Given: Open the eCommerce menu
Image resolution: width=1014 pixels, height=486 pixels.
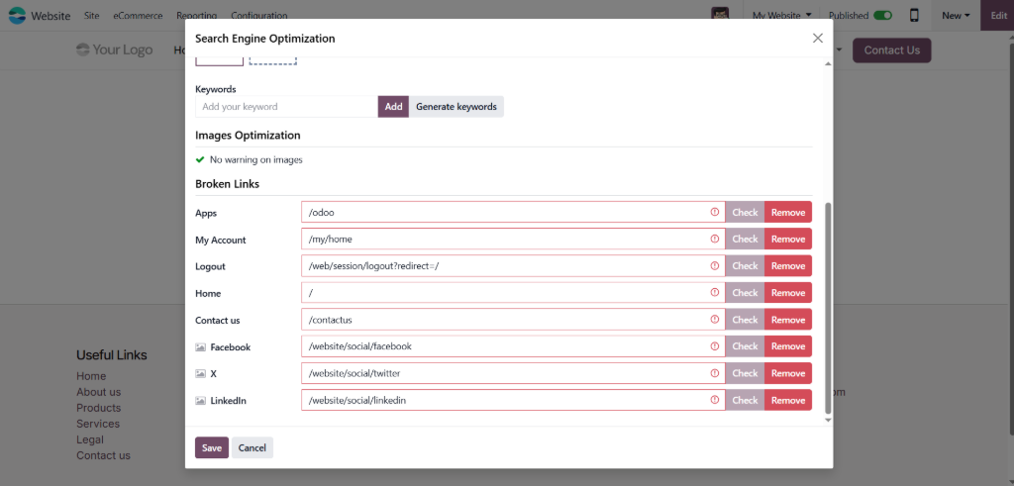Looking at the screenshot, I should click(x=138, y=16).
